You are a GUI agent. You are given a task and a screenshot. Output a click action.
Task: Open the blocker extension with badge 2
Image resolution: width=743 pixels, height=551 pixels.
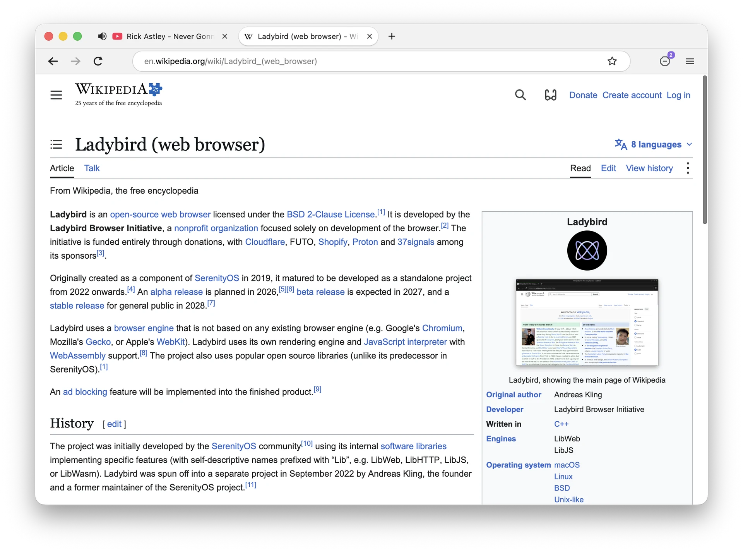pos(666,60)
